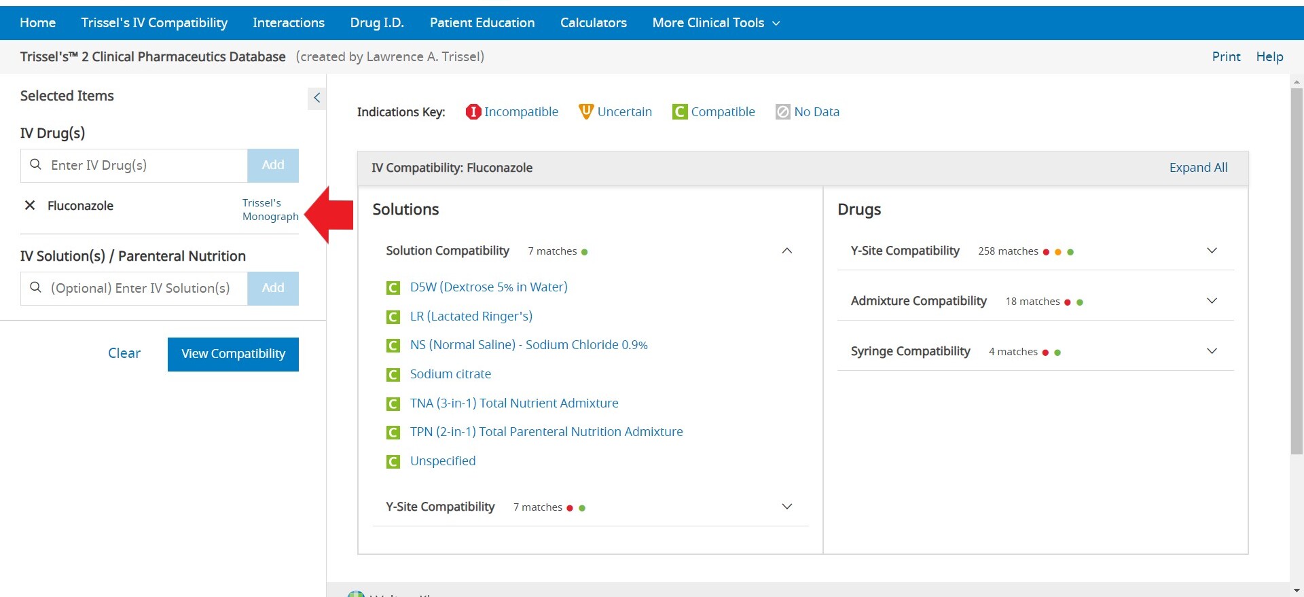Click the Expand All link
Viewport: 1304px width, 597px height.
[x=1198, y=168]
